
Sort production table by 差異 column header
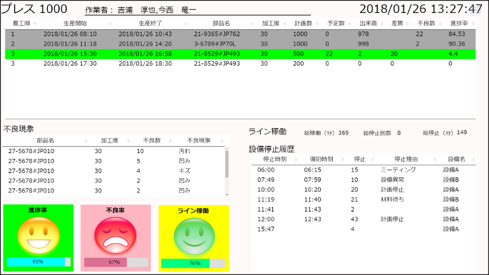(397, 24)
